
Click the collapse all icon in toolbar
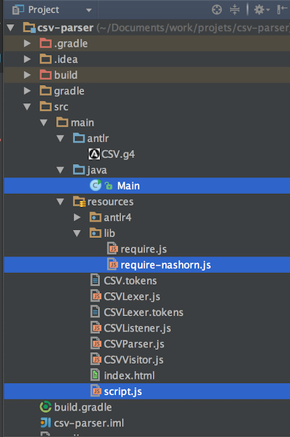[x=234, y=10]
